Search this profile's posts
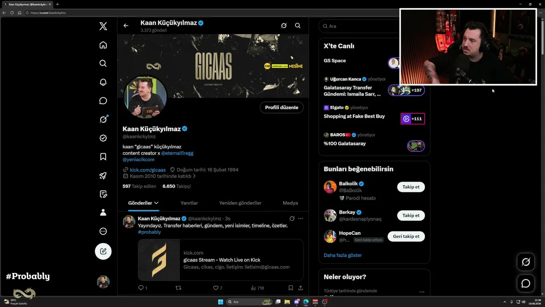The width and height of the screenshot is (545, 307). (x=298, y=26)
